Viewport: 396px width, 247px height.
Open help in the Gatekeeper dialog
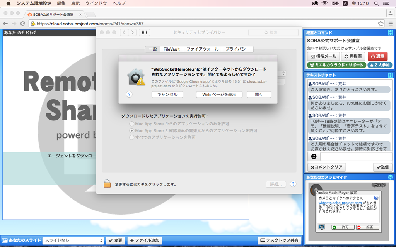129,94
